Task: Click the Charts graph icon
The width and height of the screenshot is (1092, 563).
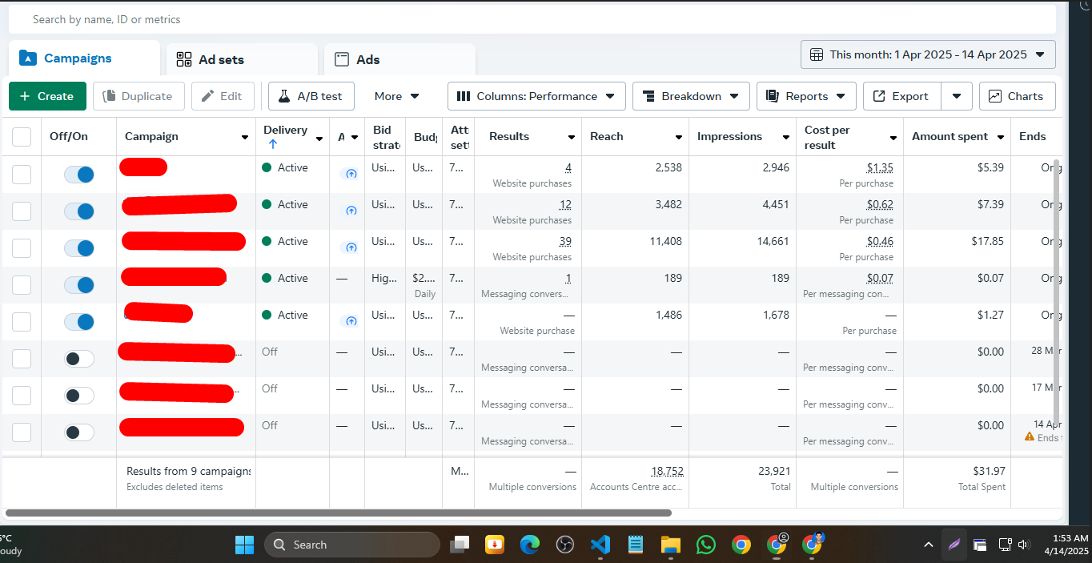Action: (995, 96)
